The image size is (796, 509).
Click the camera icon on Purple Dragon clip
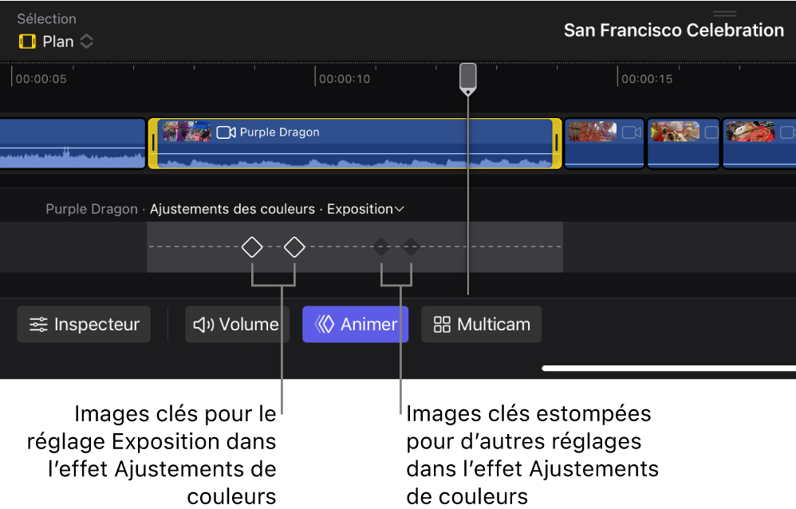click(x=226, y=132)
